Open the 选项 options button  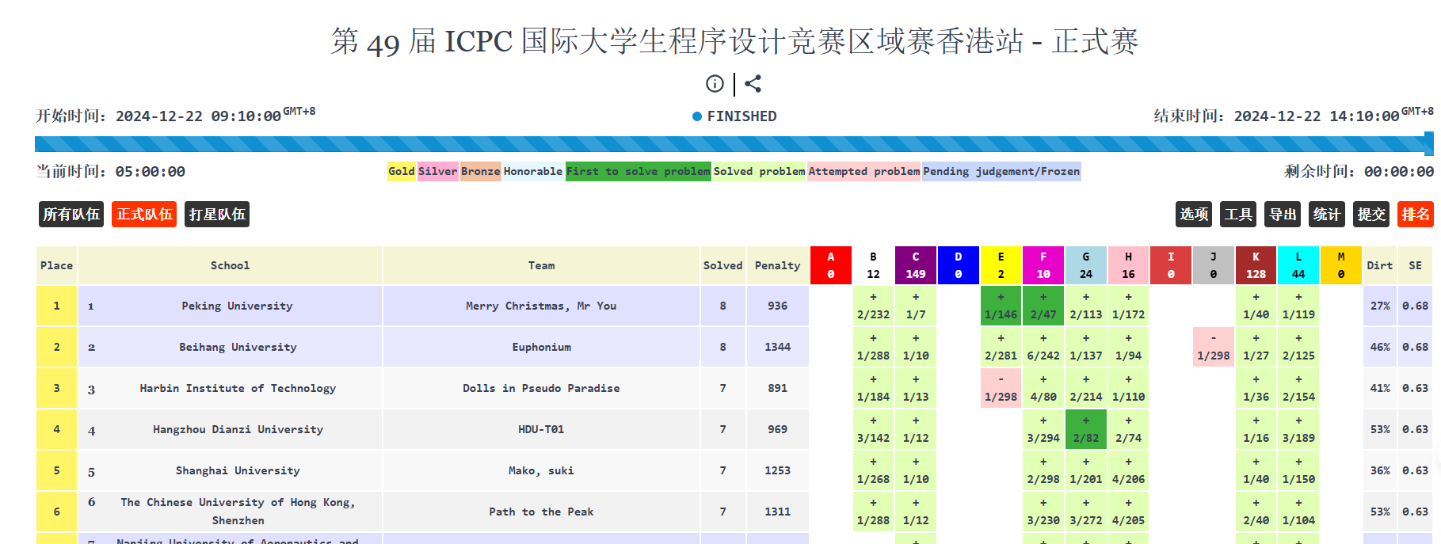tap(1194, 214)
